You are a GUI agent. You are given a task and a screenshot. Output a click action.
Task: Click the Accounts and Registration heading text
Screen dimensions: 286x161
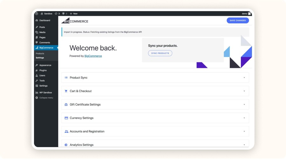[87, 131]
